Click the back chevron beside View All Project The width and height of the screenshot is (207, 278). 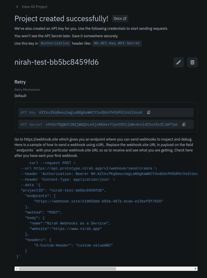coord(17,7)
